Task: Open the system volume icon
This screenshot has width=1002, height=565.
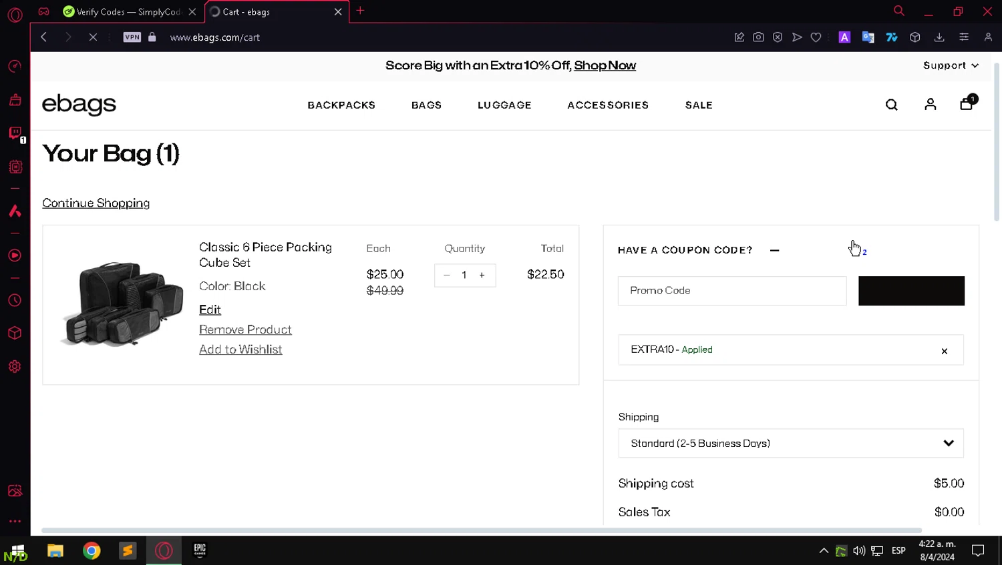Action: coord(859,550)
